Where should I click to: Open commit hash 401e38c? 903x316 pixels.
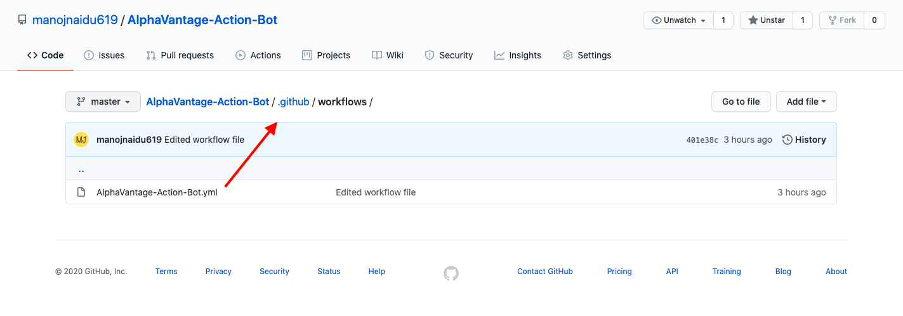click(702, 140)
